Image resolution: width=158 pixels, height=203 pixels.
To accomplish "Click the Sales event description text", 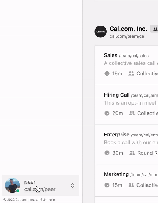I will point(131,63).
